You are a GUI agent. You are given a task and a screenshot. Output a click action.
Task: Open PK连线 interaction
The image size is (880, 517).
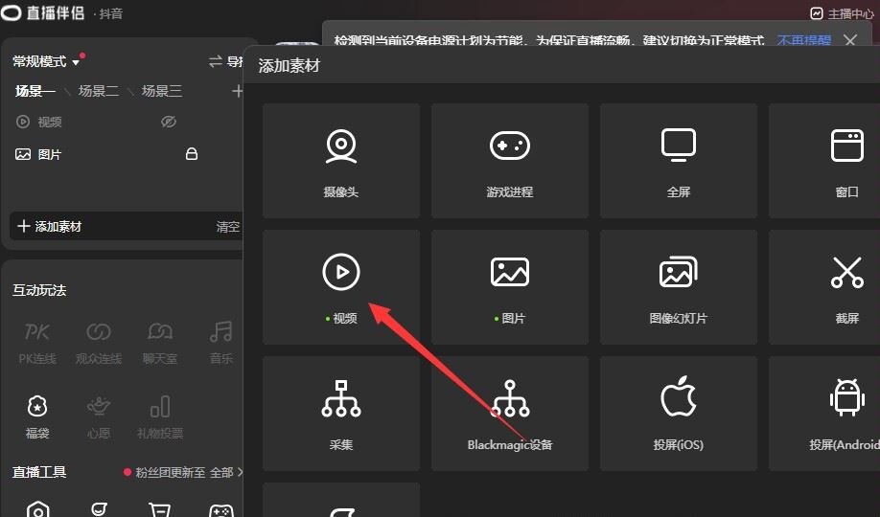click(37, 343)
